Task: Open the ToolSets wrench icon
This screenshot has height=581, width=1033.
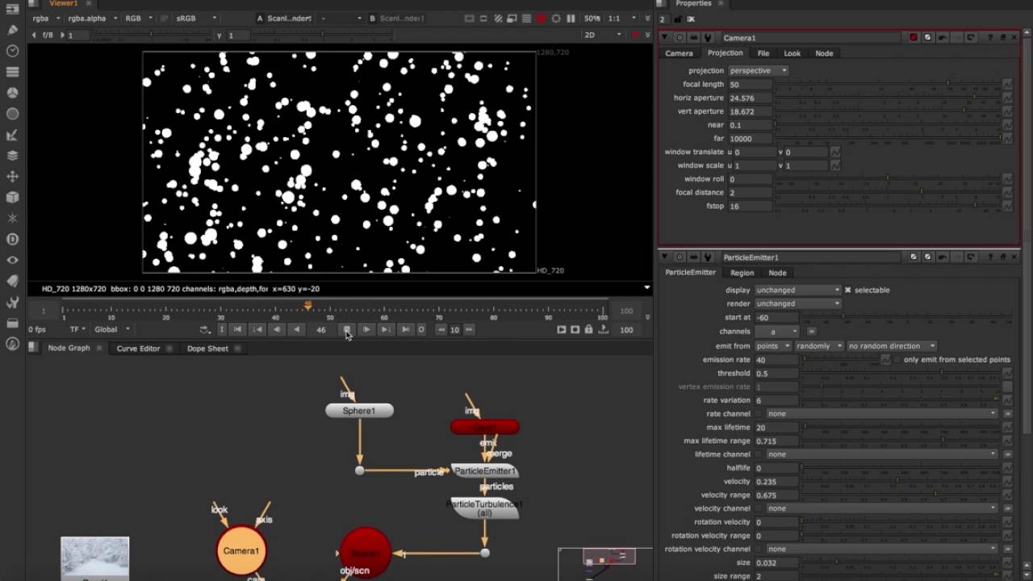Action: click(x=12, y=302)
